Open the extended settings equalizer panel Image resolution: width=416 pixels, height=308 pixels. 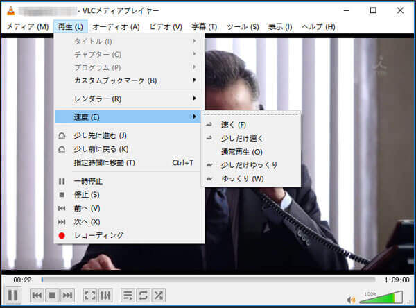(x=105, y=296)
